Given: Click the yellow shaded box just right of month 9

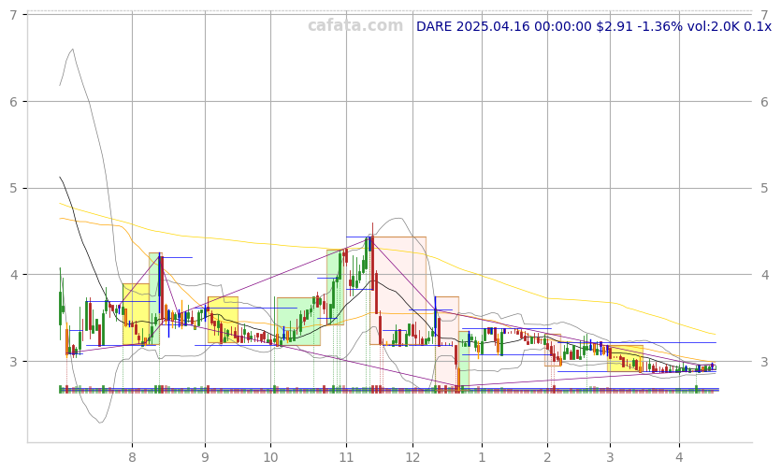Looking at the screenshot, I should click(x=223, y=320).
